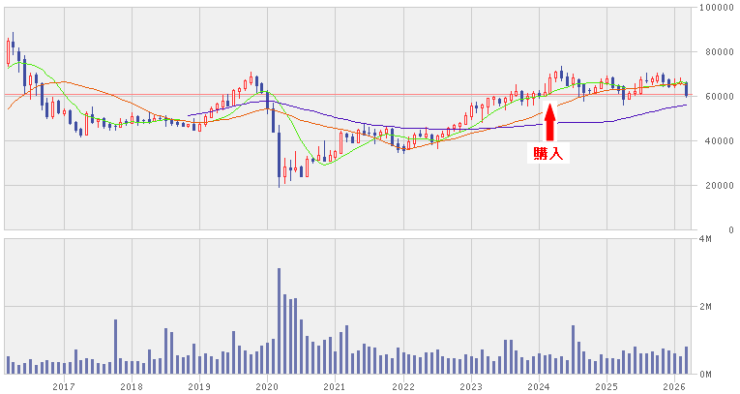Click the tallest volume bar in 2020
Screen dimensions: 740x394
(280, 319)
